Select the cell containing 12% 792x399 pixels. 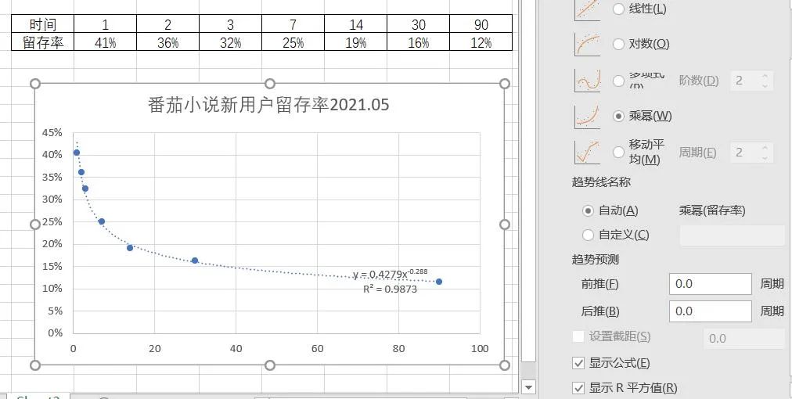[x=481, y=42]
